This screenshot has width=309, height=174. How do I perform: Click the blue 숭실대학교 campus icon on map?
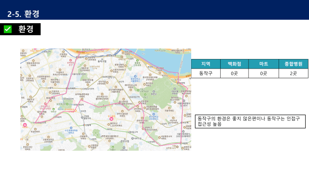[x=154, y=114]
